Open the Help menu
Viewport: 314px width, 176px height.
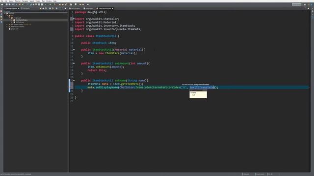[55, 1]
